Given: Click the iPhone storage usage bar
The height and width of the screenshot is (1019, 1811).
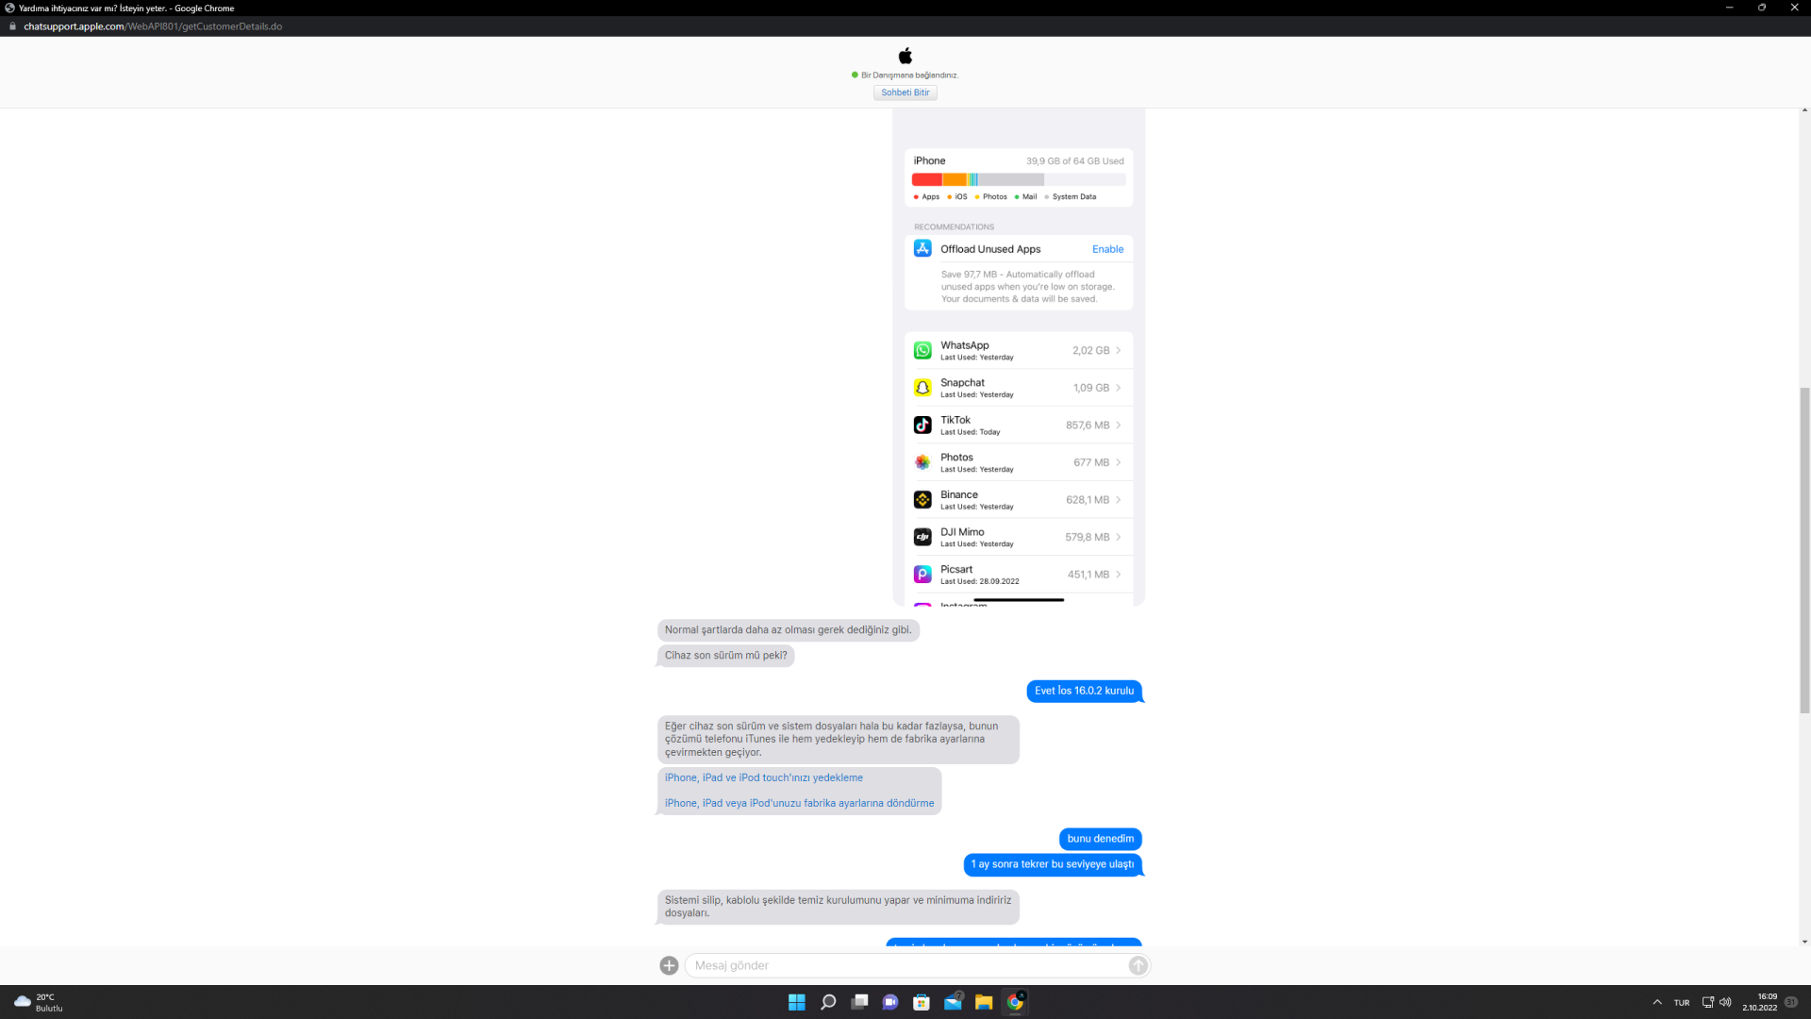Looking at the screenshot, I should click(x=1018, y=179).
